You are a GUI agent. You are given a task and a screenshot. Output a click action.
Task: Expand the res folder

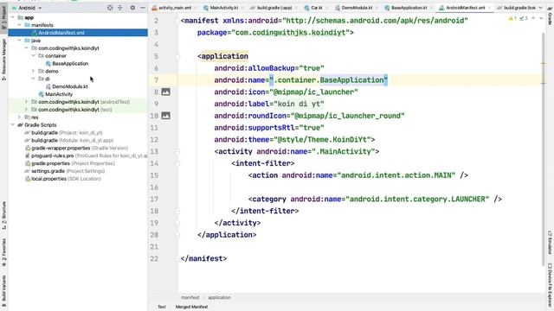pyautogui.click(x=20, y=117)
